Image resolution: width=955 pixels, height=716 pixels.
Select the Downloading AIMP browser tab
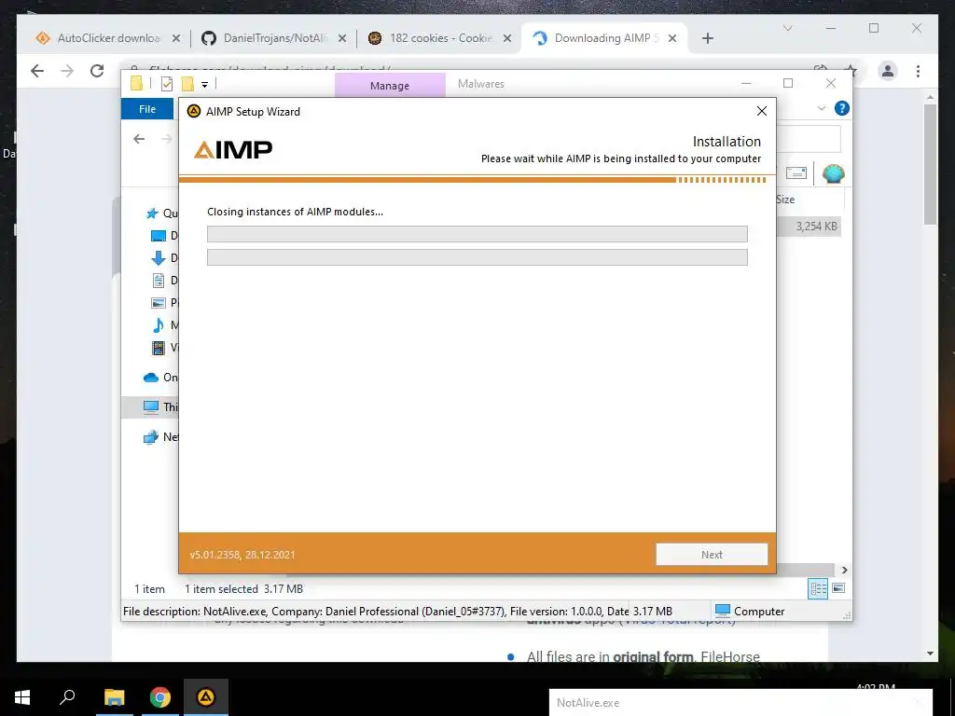click(604, 38)
